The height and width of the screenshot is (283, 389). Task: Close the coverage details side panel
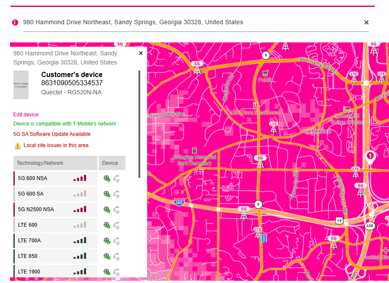click(141, 53)
